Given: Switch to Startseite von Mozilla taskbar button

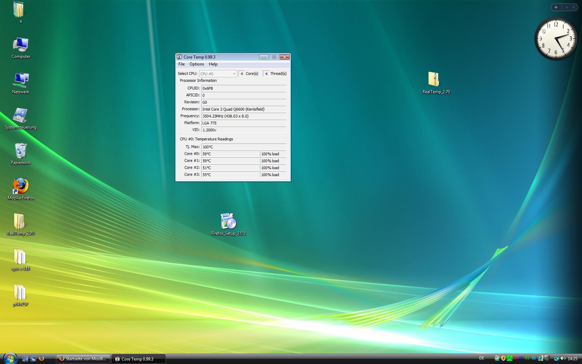Looking at the screenshot, I should pos(83,359).
